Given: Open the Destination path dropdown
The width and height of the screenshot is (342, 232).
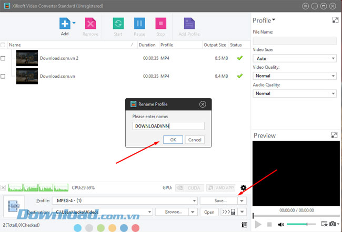Looking at the screenshot, I should pos(149,212).
